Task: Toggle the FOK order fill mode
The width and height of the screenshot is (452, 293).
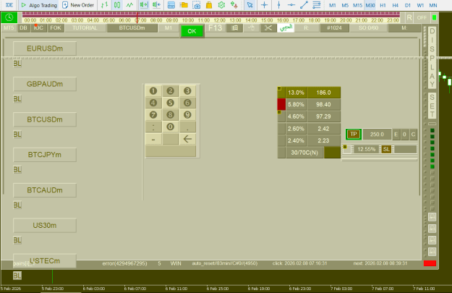Action: 56,27
